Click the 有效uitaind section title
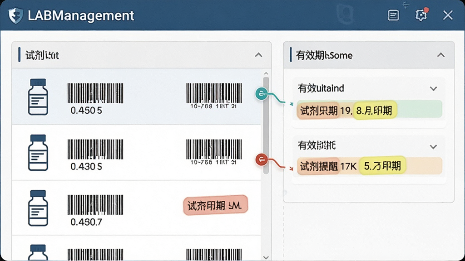Image resolution: width=465 pixels, height=261 pixels. pyautogui.click(x=321, y=88)
